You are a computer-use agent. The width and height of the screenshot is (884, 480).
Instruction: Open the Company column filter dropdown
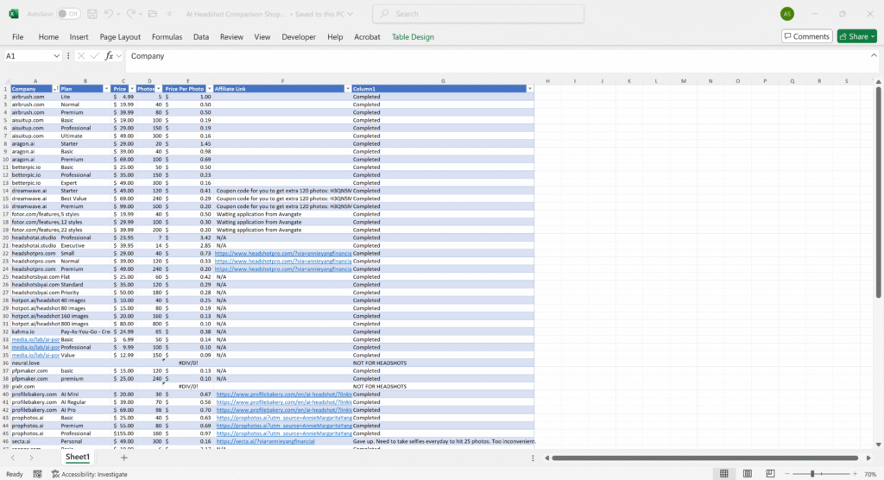(x=55, y=89)
